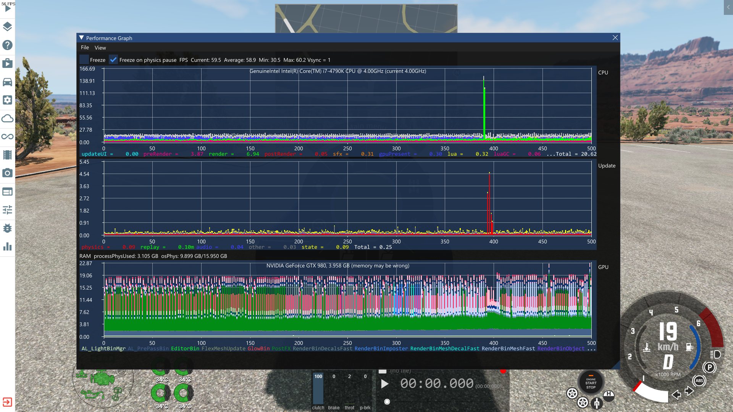The image size is (733, 412).
Task: Click the green engine icon in damage app
Action: click(x=102, y=378)
